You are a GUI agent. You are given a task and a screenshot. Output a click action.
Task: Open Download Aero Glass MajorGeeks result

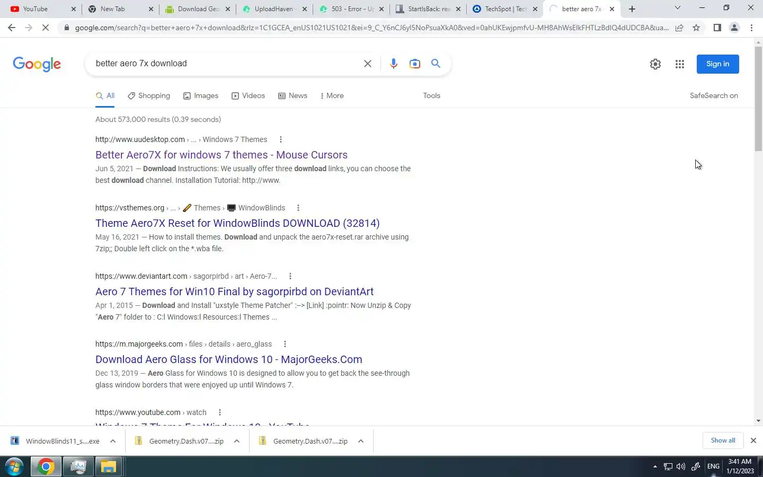[x=229, y=359]
